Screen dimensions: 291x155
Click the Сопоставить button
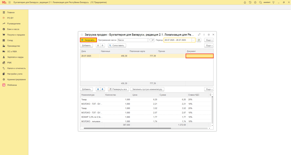[117, 46]
